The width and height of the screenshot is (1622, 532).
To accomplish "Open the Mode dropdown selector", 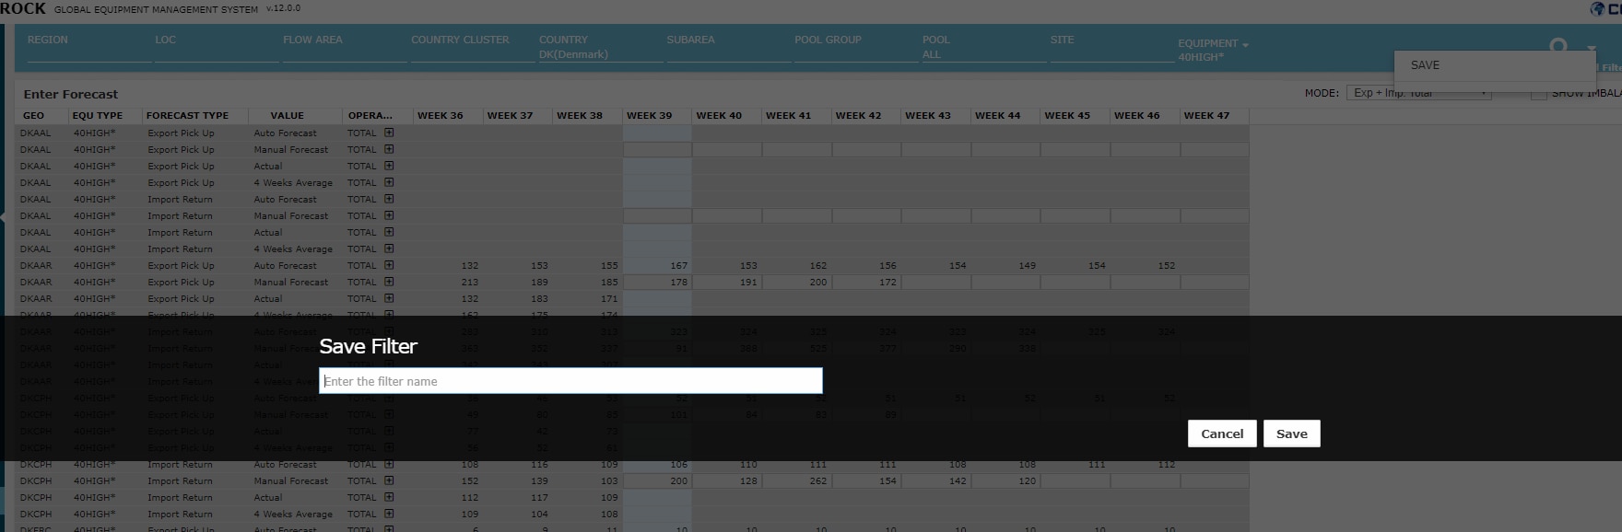I will [1418, 93].
